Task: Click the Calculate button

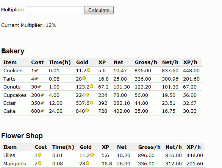Action: coord(99,10)
